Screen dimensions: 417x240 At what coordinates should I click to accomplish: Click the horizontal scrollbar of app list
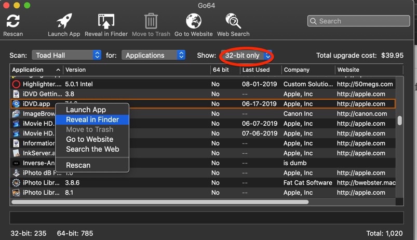(160, 202)
